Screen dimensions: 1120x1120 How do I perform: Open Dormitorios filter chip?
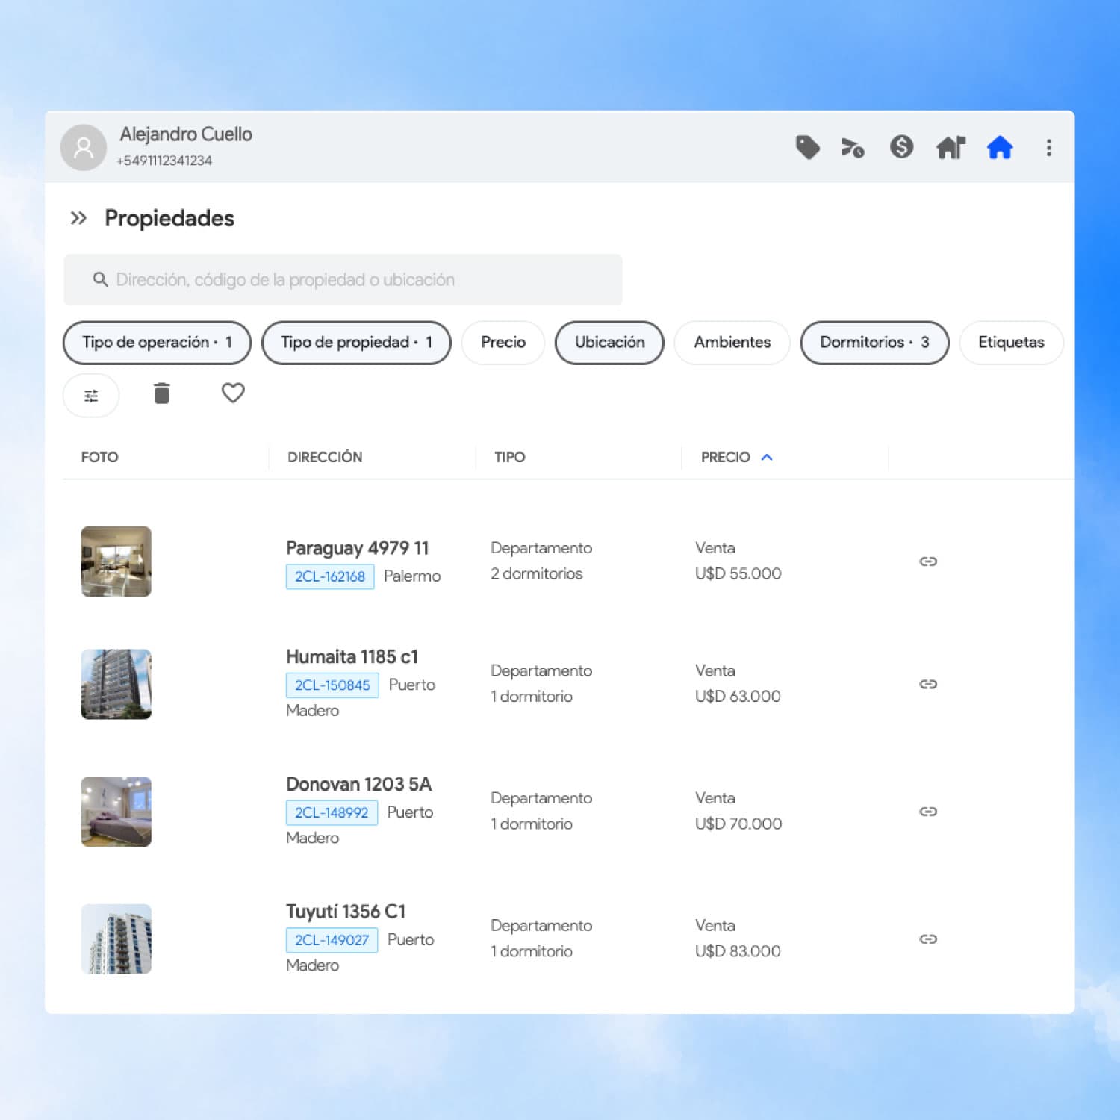(x=874, y=343)
